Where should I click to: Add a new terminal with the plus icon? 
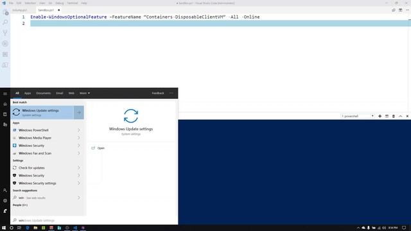pyautogui.click(x=380, y=116)
